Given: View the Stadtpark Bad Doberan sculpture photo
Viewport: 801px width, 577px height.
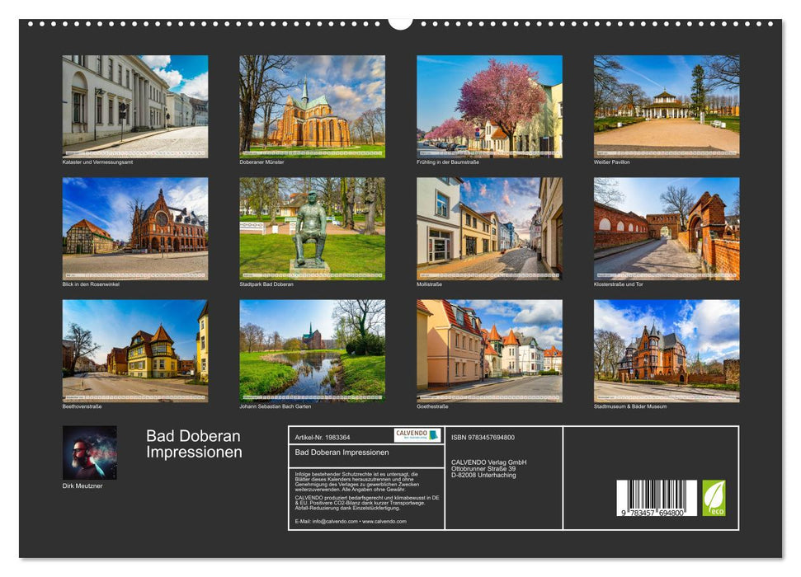Looking at the screenshot, I should 312,228.
